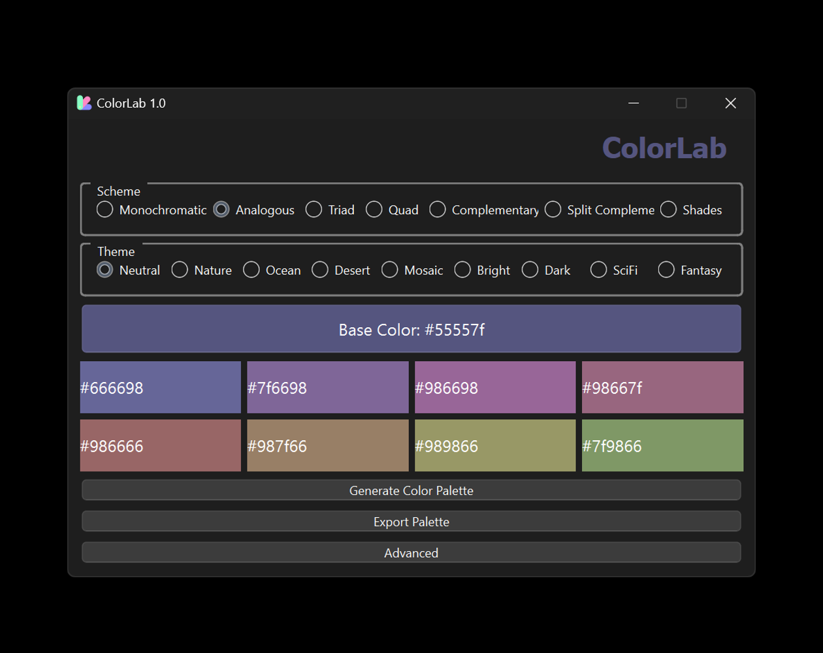Screen dimensions: 823x653
Task: Select the Ocean theme
Action: tap(251, 270)
